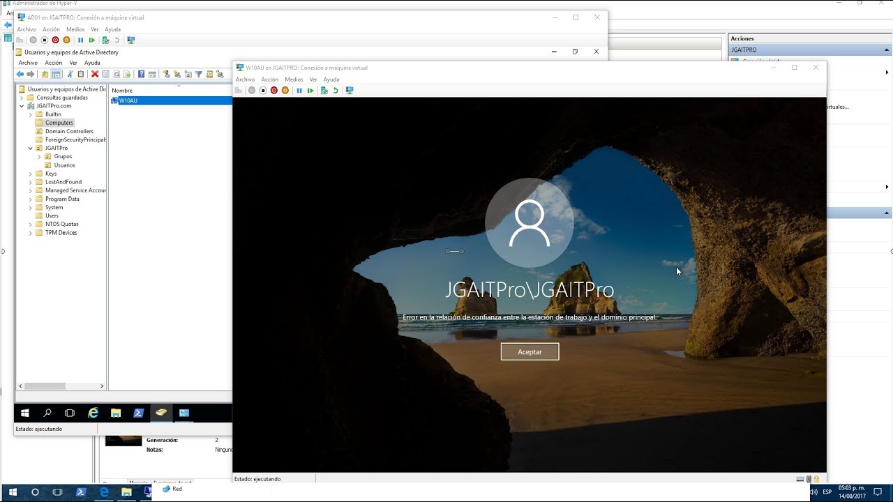The image size is (893, 502).
Task: Expand the Builtin container
Action: point(30,114)
